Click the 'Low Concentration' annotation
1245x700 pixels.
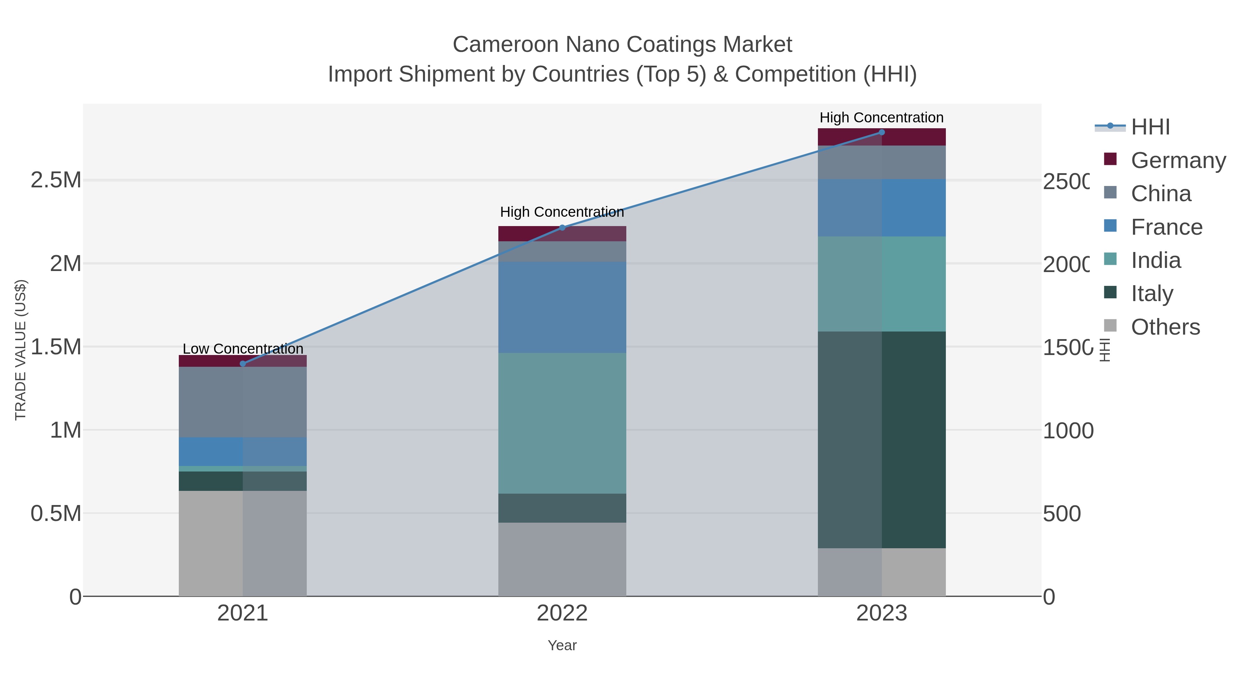(243, 348)
